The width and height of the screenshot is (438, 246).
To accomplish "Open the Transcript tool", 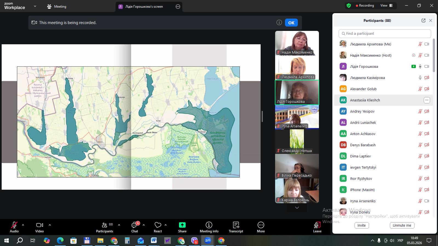I will [236, 225].
